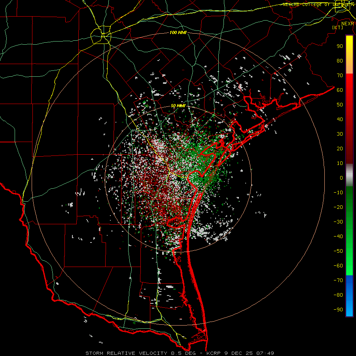Click the 40 value on velocity scale

(x=340, y=119)
